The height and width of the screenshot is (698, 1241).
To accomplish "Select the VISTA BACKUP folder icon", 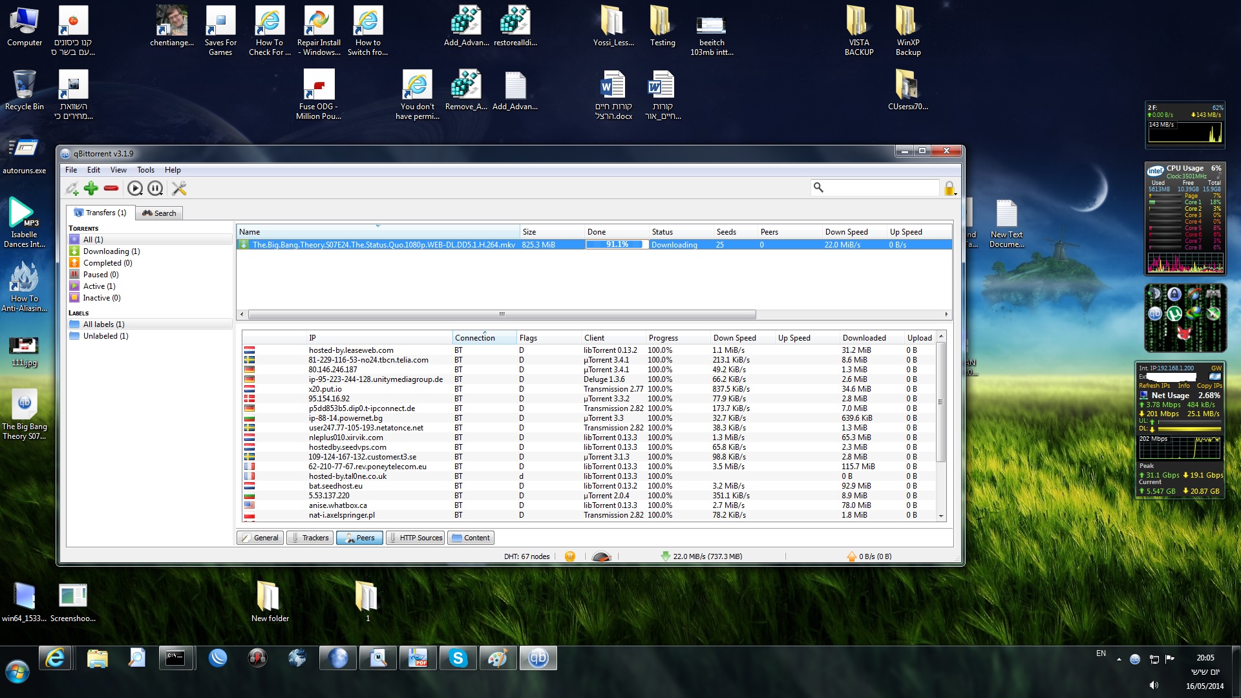I will (858, 31).
